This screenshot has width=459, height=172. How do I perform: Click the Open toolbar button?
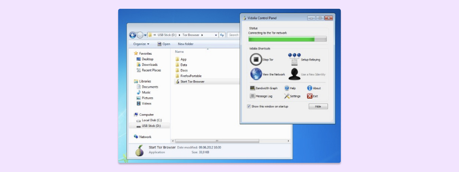164,44
